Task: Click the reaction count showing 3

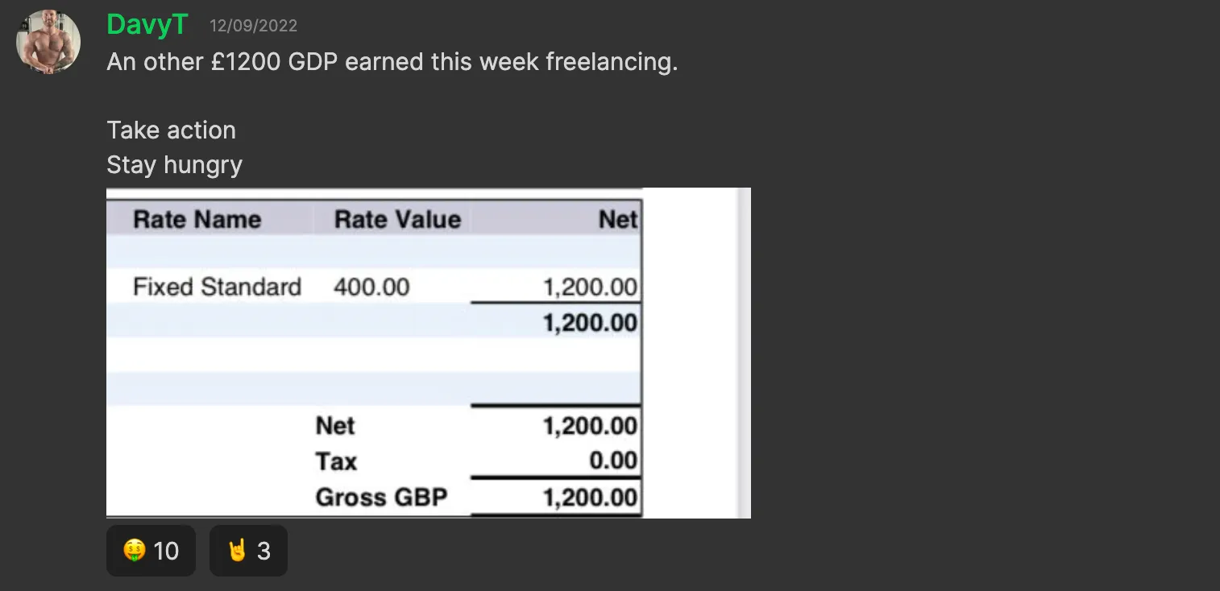Action: 264,551
